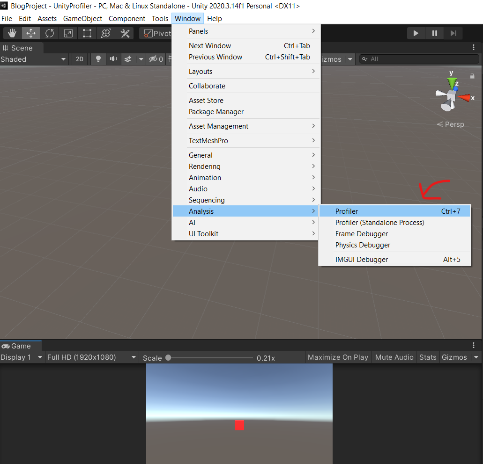The width and height of the screenshot is (483, 464).
Task: Choose Previous Window
Action: pos(246,57)
